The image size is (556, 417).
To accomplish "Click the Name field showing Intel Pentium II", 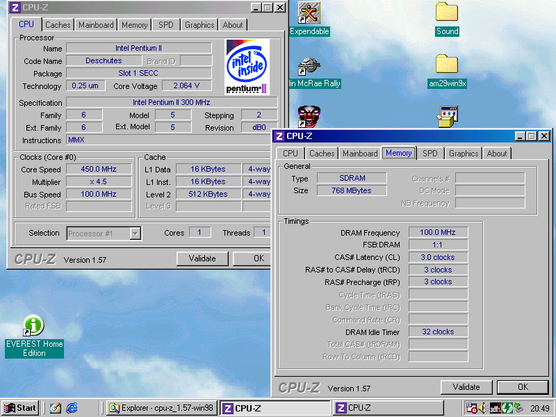I will [138, 48].
